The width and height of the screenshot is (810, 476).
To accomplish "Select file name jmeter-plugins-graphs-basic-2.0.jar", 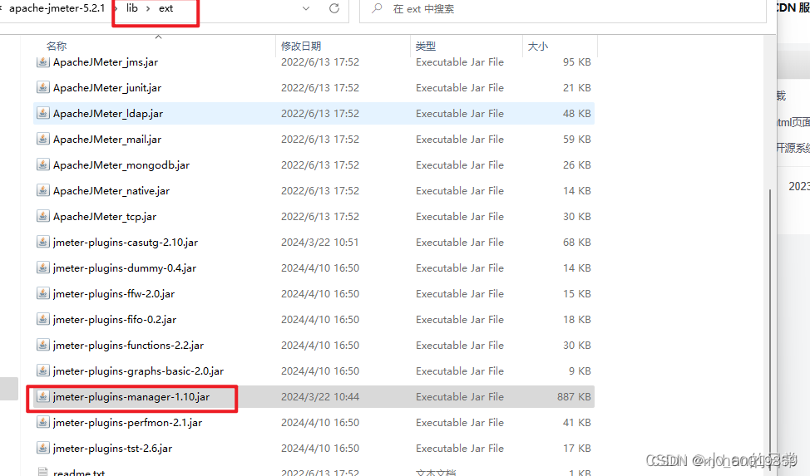I will coord(138,370).
